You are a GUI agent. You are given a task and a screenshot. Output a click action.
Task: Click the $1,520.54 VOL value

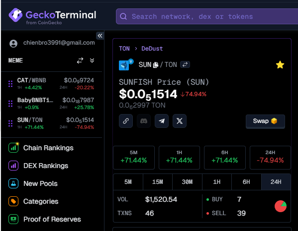coord(161,199)
